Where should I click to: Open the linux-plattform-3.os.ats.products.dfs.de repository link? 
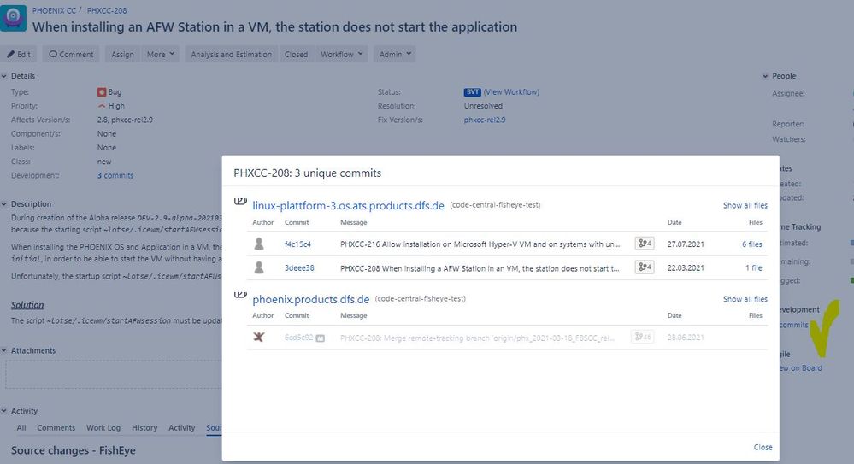(x=348, y=205)
